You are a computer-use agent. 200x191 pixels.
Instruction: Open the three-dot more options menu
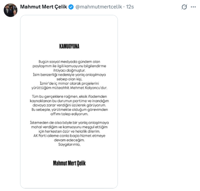(x=193, y=7)
